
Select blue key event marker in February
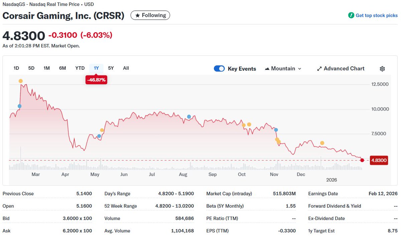click(19, 106)
